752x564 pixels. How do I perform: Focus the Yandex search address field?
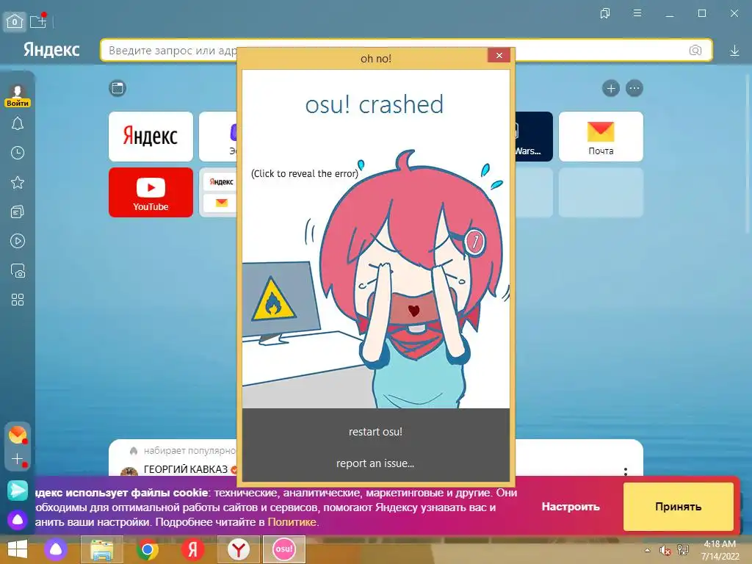click(406, 51)
